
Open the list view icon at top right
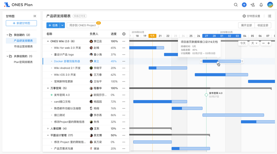pos(270,16)
